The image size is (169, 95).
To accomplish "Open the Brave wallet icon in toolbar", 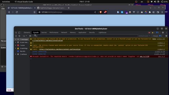I will 158,12.
